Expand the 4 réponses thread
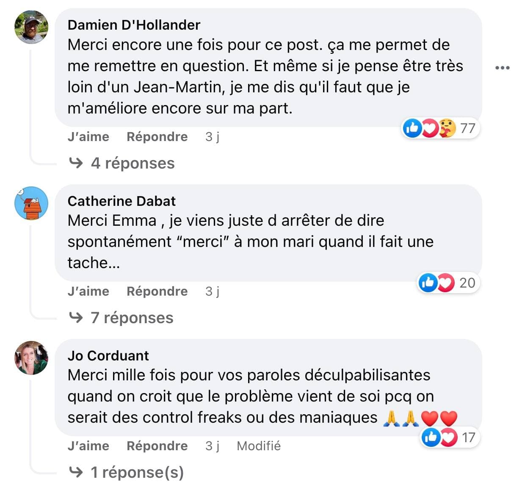The width and height of the screenshot is (525, 482). click(x=132, y=163)
